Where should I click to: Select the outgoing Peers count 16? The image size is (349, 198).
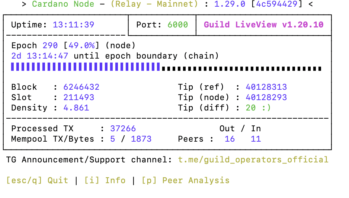[230, 139]
